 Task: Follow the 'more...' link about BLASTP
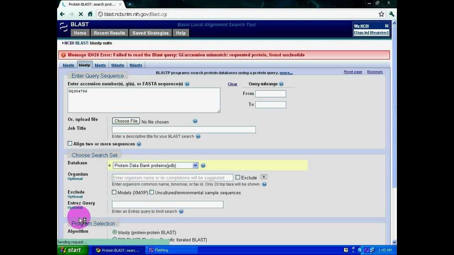[x=286, y=73]
